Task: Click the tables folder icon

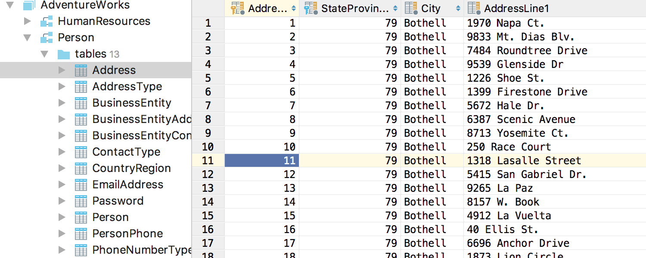Action: (x=63, y=54)
